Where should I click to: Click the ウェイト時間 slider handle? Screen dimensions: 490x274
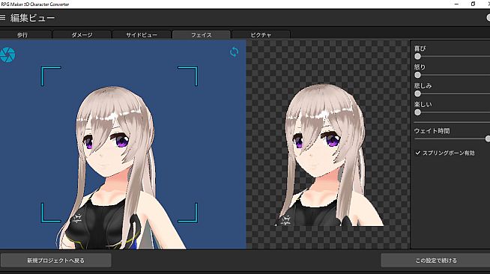point(488,138)
